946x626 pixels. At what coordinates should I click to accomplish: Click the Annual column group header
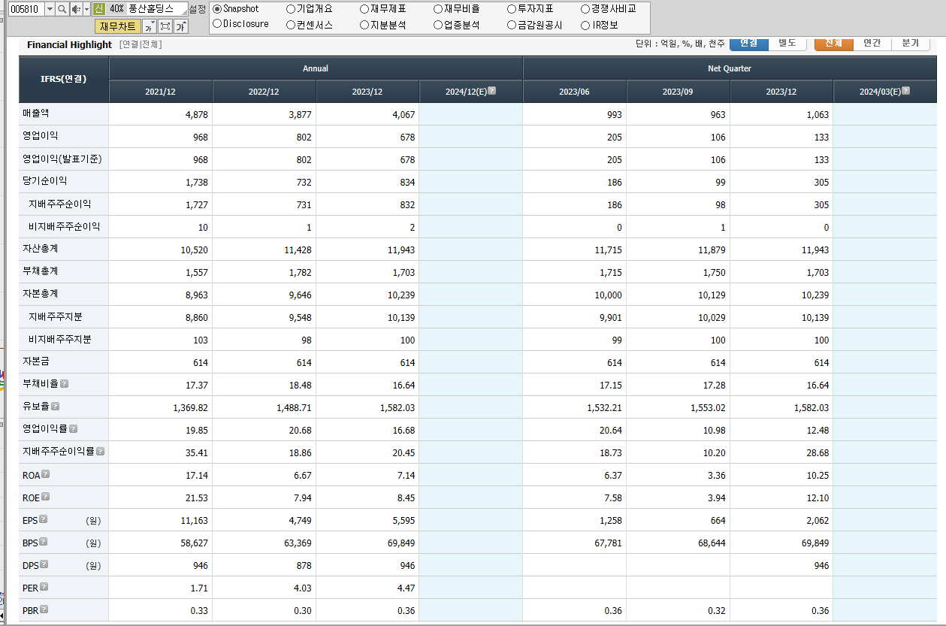[x=316, y=68]
